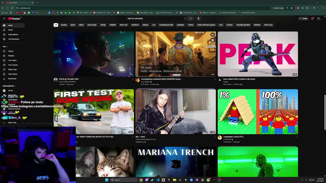326x183 pixels.
Task: Toggle captions on the haunted house preview
Action: 213,40
